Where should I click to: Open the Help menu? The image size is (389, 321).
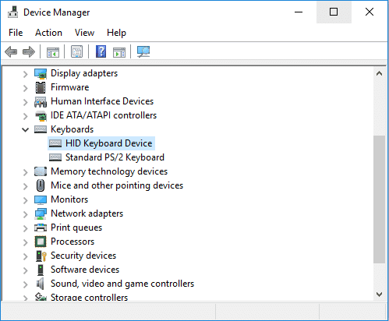tap(116, 33)
